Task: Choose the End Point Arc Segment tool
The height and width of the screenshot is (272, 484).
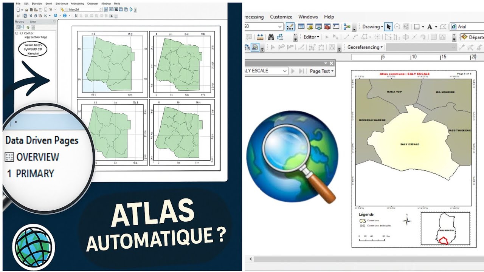Action: [x=356, y=37]
